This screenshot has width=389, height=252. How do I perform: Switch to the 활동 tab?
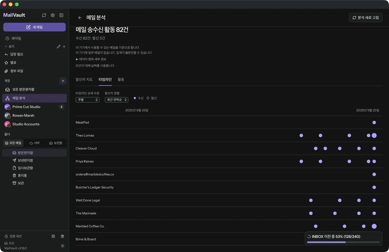click(x=121, y=79)
